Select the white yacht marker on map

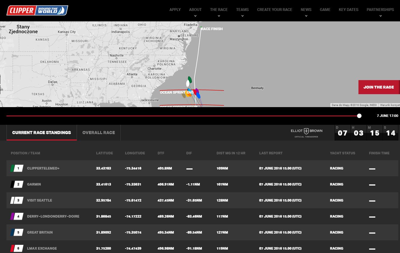coord(188,83)
